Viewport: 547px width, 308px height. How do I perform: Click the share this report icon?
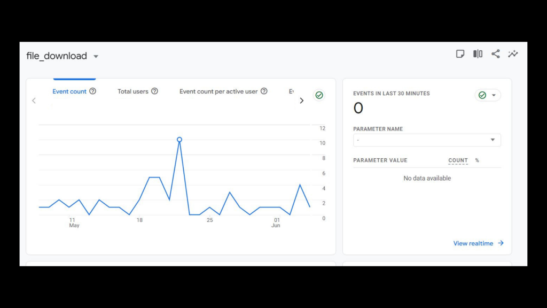click(496, 54)
